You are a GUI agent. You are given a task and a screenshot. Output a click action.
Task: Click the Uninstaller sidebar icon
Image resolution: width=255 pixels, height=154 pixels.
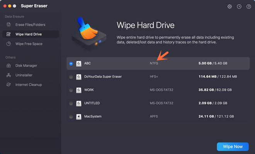tap(8, 75)
